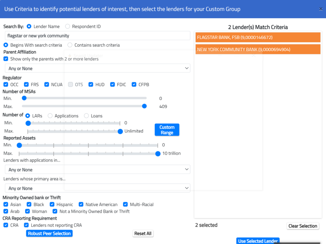
Task: Select Applications under Number of
Action: tap(50, 116)
